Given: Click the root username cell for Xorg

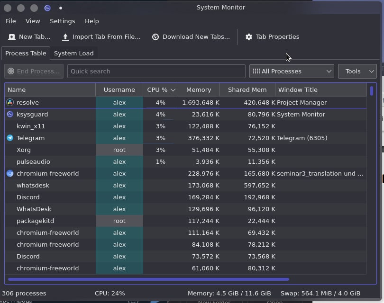Looking at the screenshot, I should click(119, 150).
